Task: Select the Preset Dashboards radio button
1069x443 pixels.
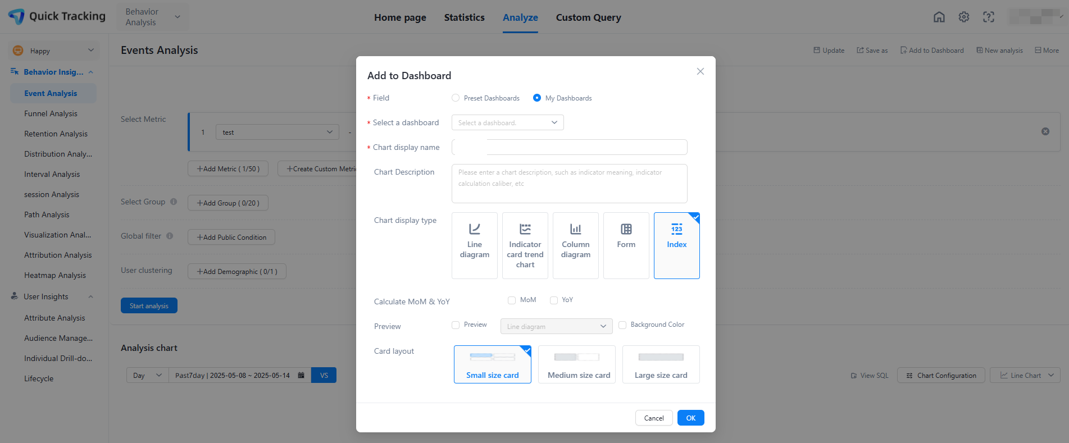Action: coord(456,98)
